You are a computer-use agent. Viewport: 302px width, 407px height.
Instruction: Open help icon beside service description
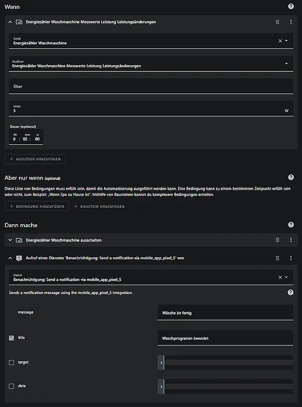tap(291, 292)
